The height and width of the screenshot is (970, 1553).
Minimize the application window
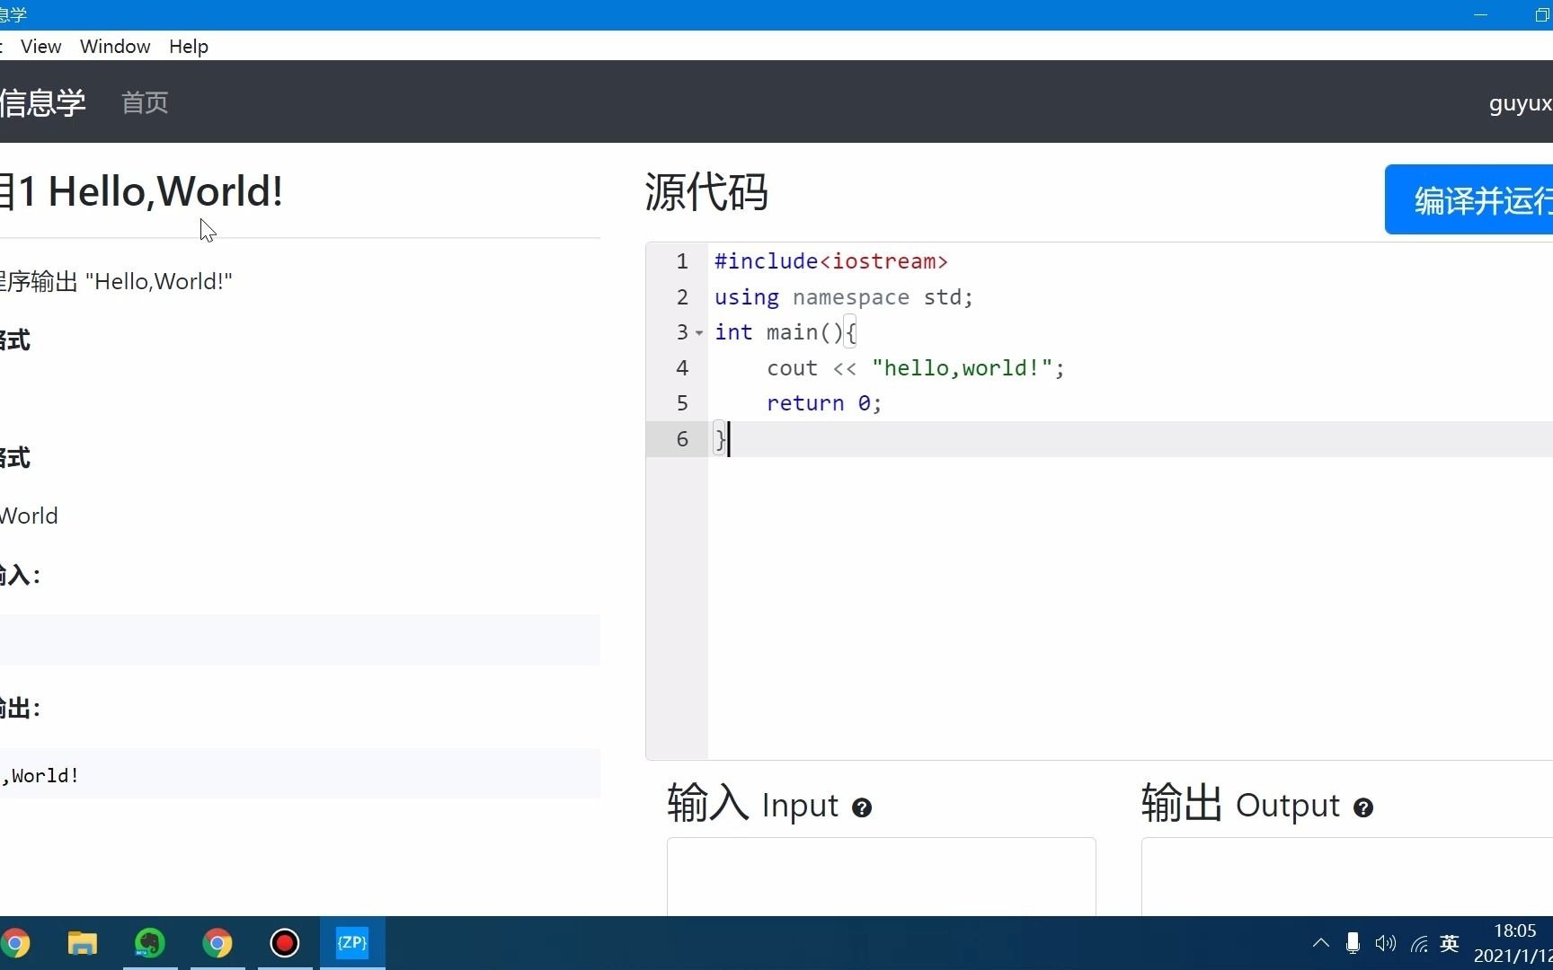pos(1480,15)
